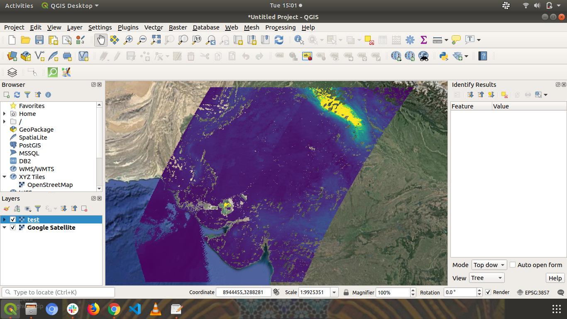Create a new project with the blank page icon
The width and height of the screenshot is (567, 319).
pos(12,40)
